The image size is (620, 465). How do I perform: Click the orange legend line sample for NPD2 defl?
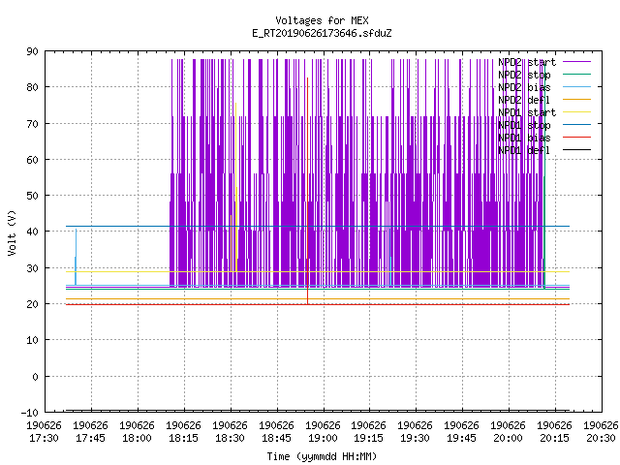577,99
